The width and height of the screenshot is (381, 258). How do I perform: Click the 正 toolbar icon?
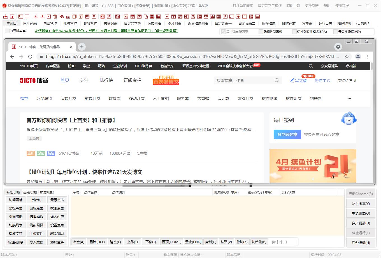(219, 17)
